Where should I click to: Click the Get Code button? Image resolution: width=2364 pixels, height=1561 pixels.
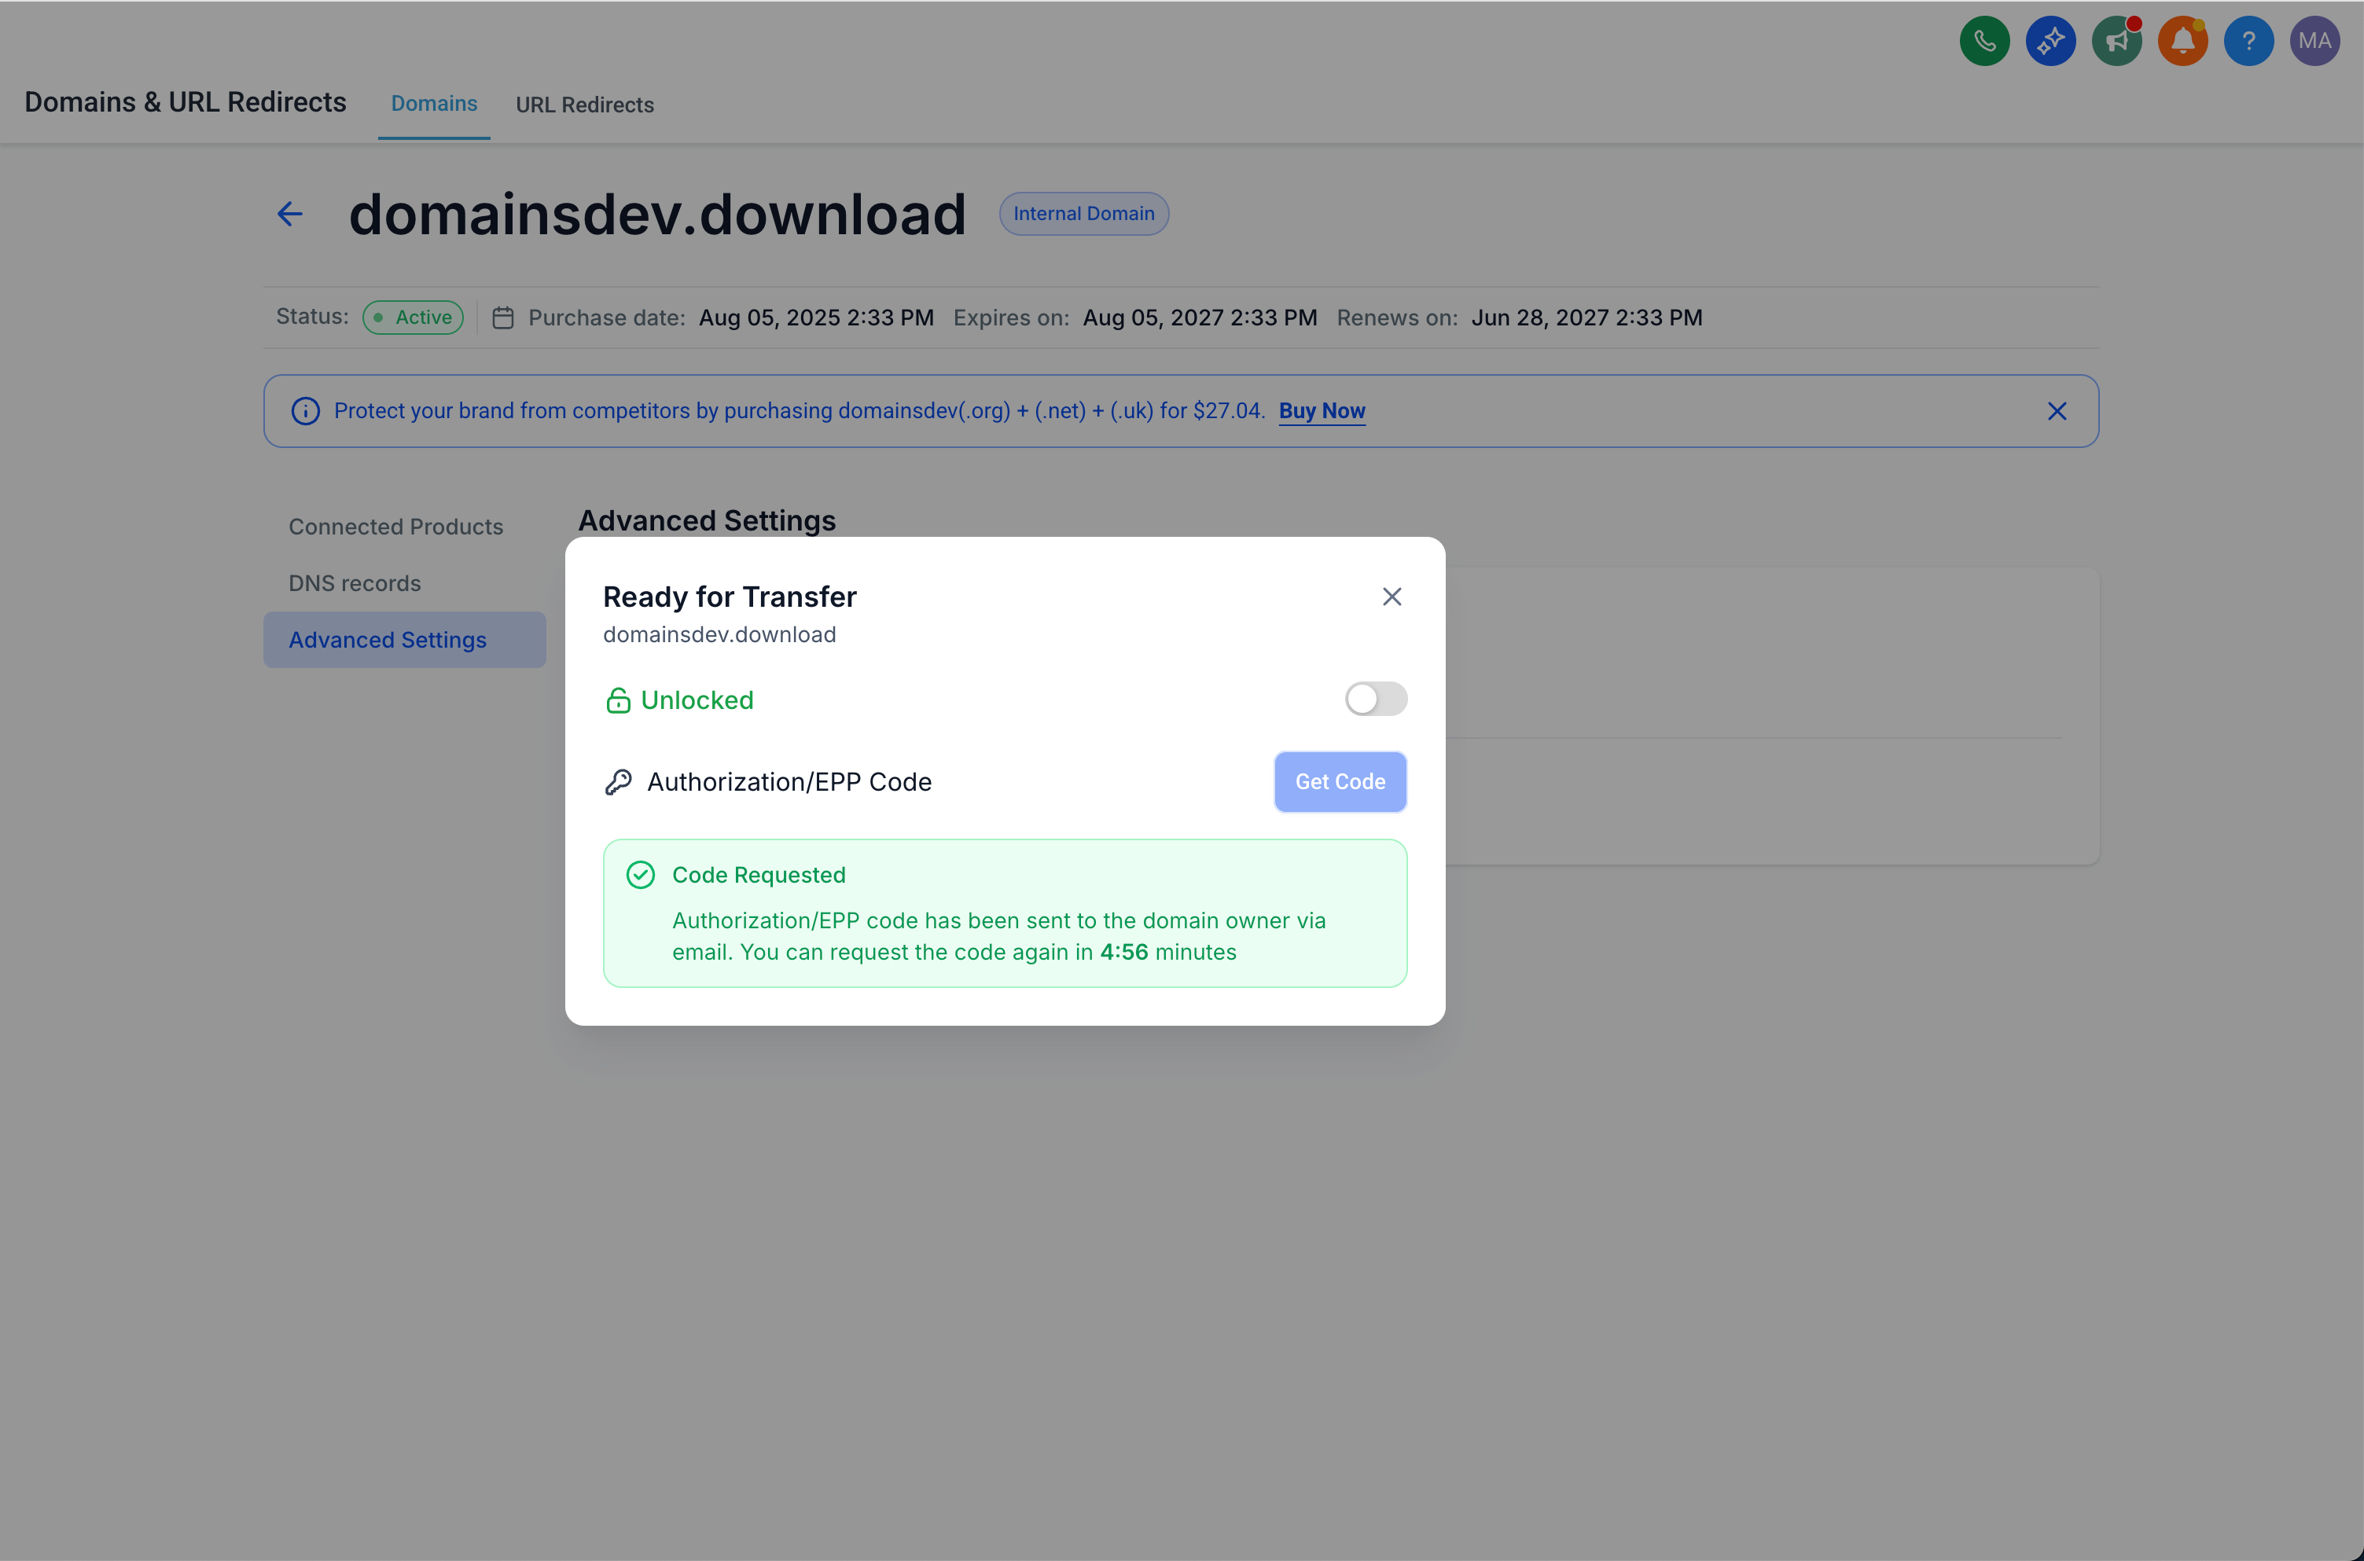(x=1340, y=781)
